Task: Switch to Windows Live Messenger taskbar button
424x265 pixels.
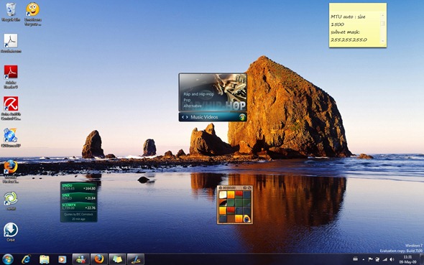Action: coord(81,259)
